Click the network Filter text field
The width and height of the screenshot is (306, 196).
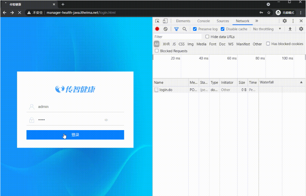click(x=177, y=37)
